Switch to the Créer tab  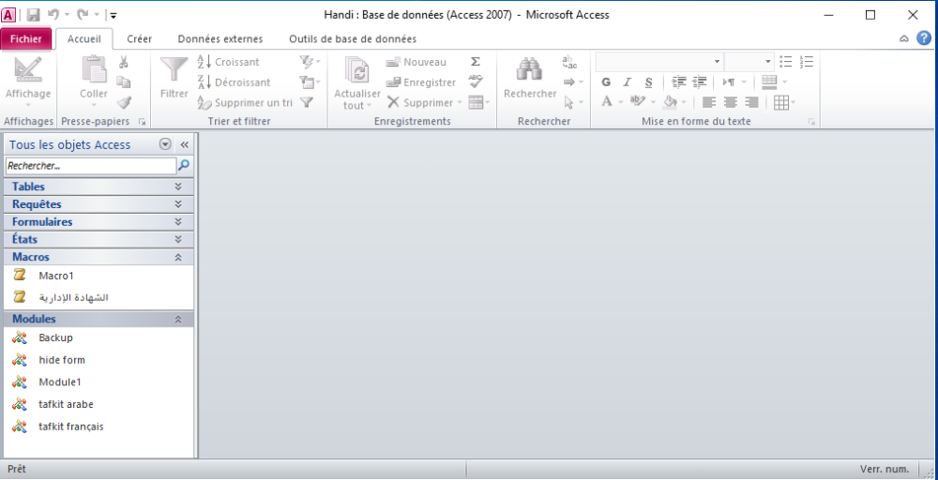[140, 38]
